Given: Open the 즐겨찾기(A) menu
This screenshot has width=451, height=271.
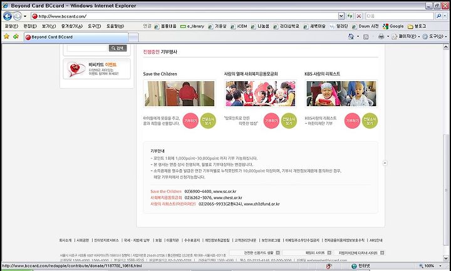Looking at the screenshot, I should (x=71, y=26).
